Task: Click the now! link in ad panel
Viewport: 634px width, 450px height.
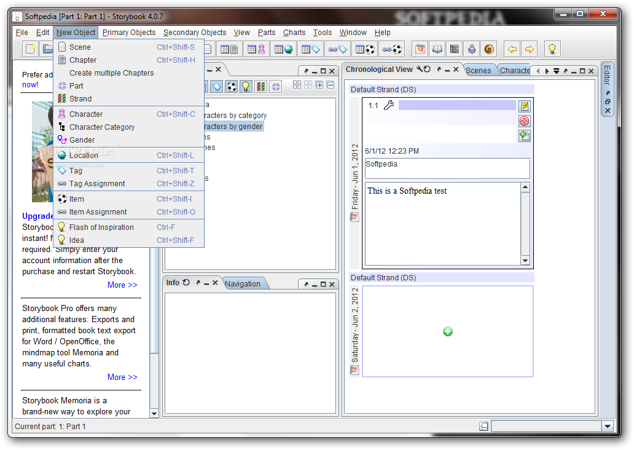Action: 30,85
